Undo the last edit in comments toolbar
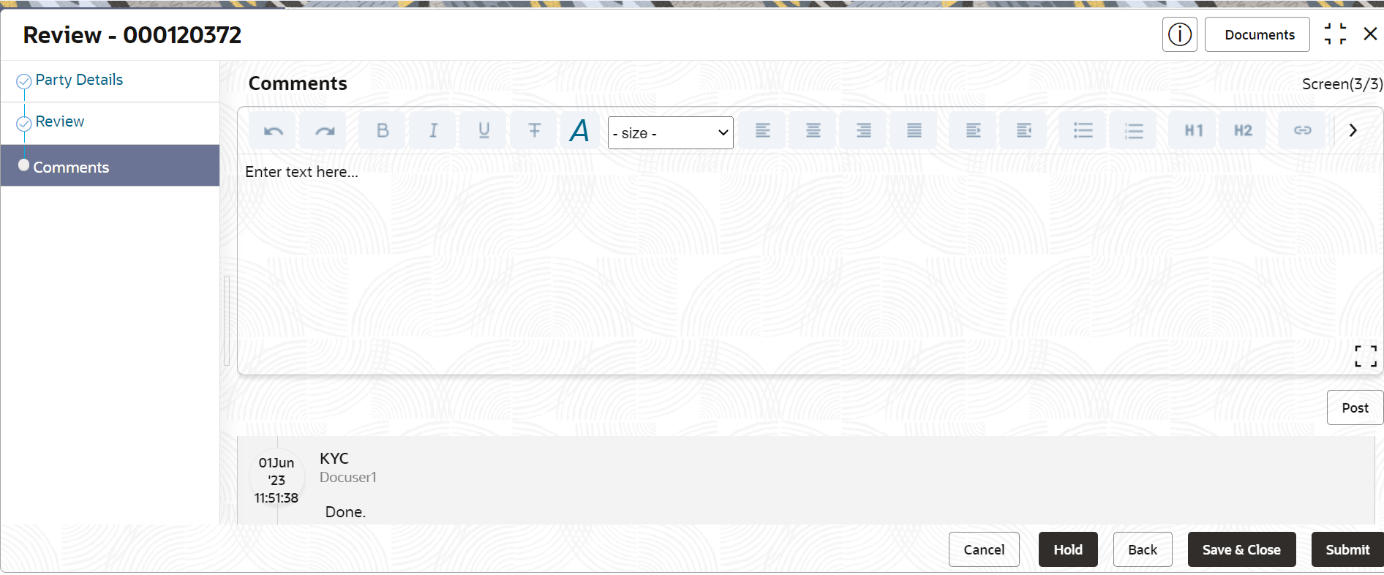Viewport: 1384px width, 575px height. (273, 131)
